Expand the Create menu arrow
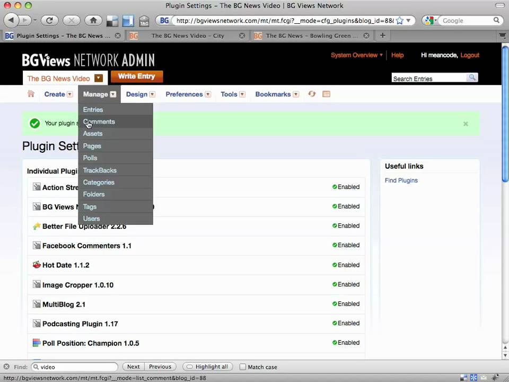 (70, 94)
